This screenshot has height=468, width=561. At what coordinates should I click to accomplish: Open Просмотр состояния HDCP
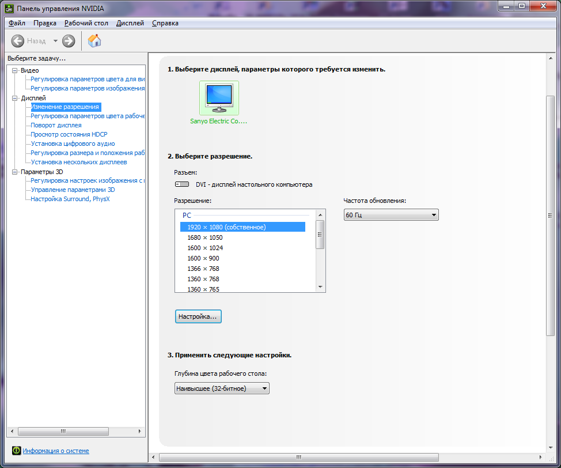point(69,134)
